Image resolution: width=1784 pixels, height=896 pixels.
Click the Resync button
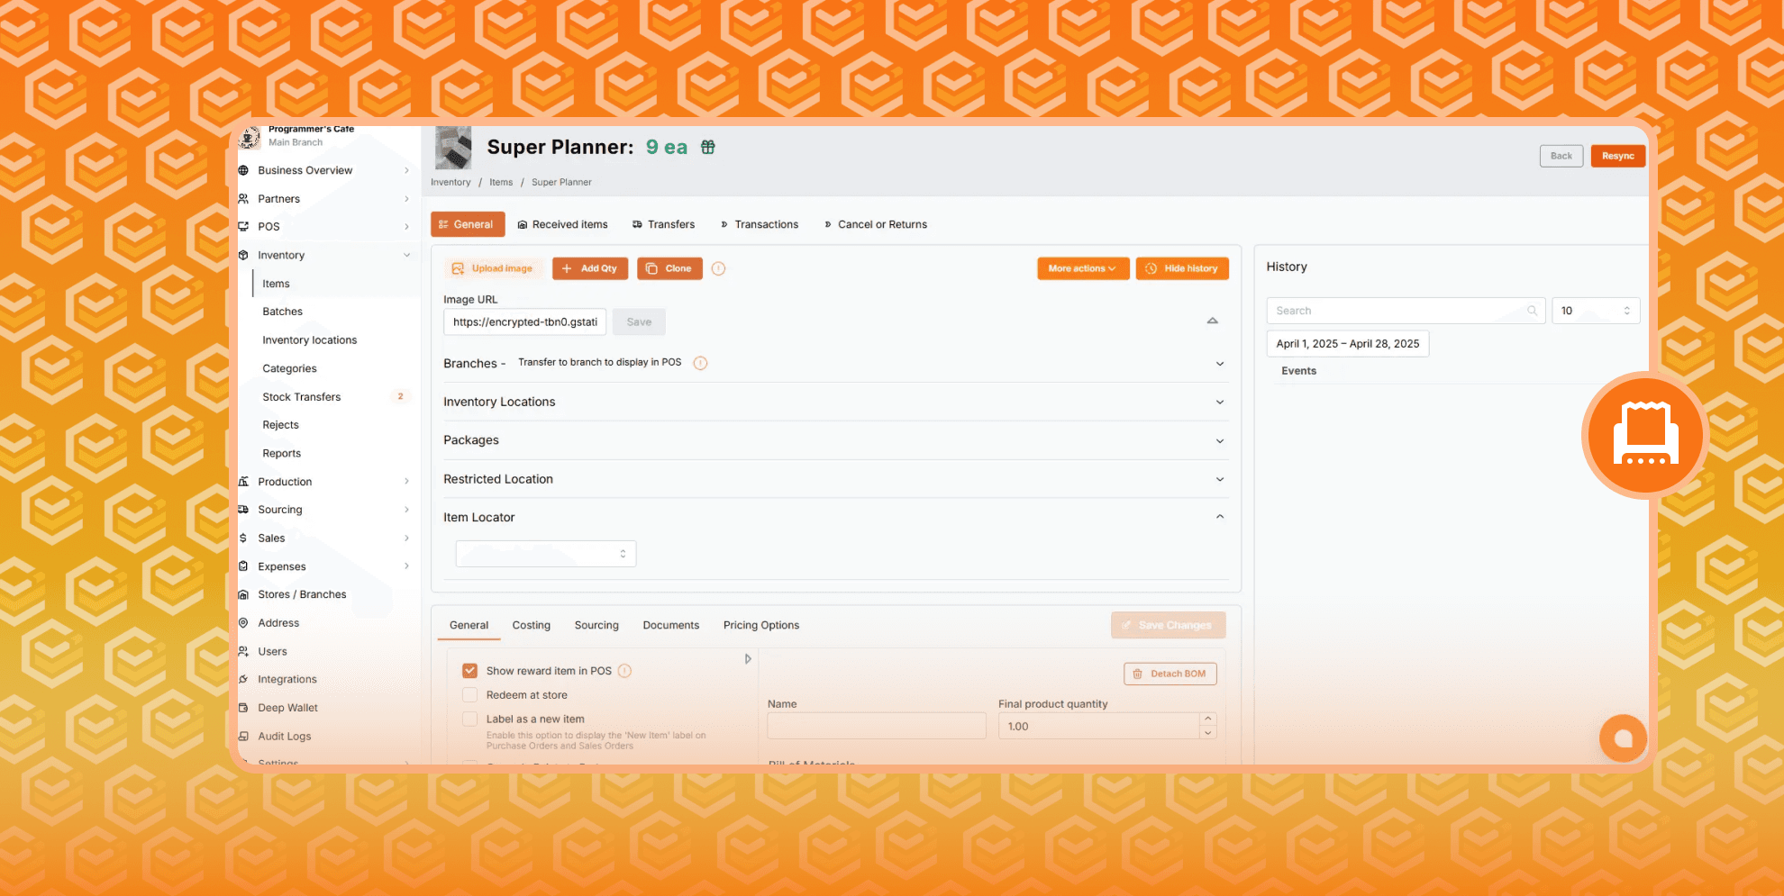(1617, 155)
